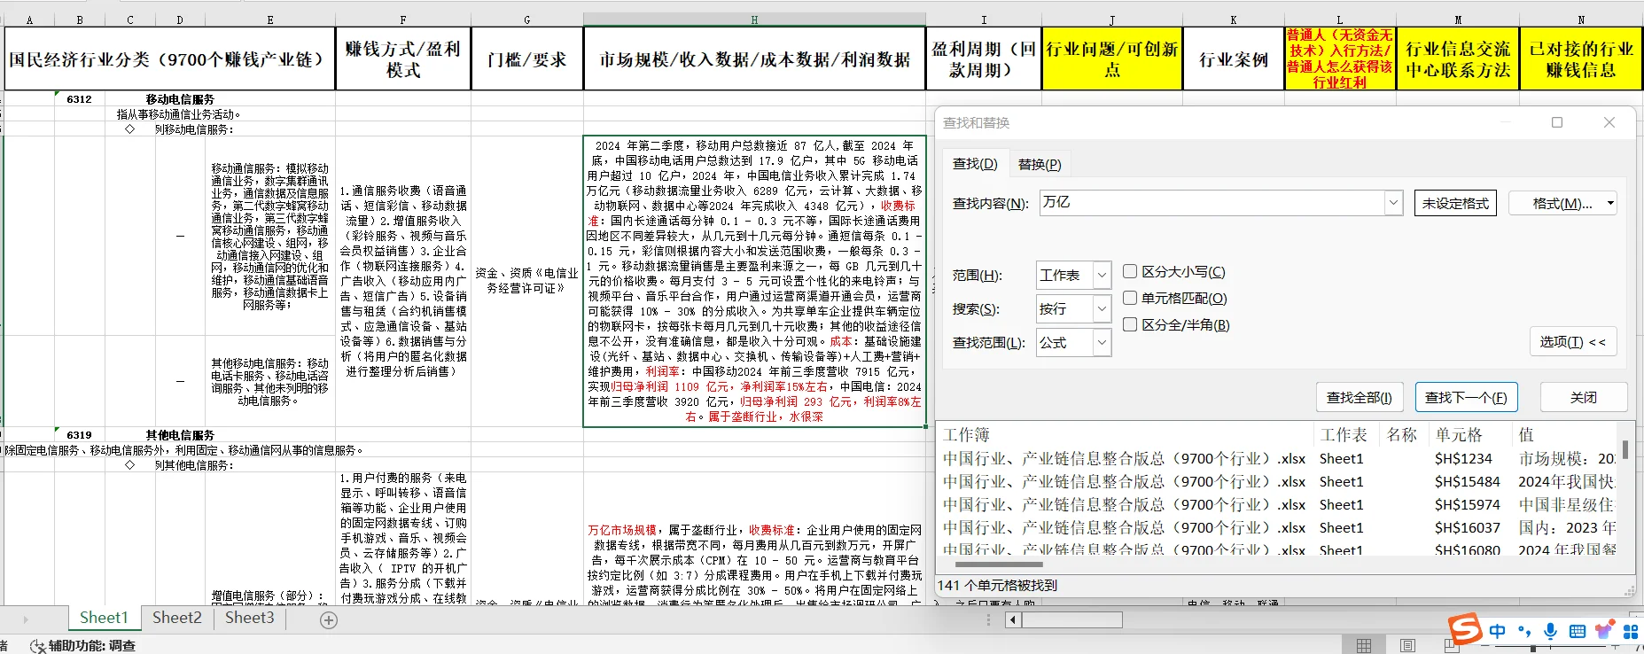Open the 查找范围 look-in dropdown
This screenshot has height=654, width=1644.
point(1102,342)
